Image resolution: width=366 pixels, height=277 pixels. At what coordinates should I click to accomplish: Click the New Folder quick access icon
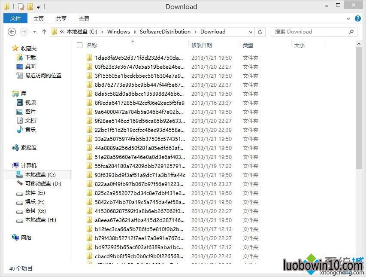tap(30, 7)
